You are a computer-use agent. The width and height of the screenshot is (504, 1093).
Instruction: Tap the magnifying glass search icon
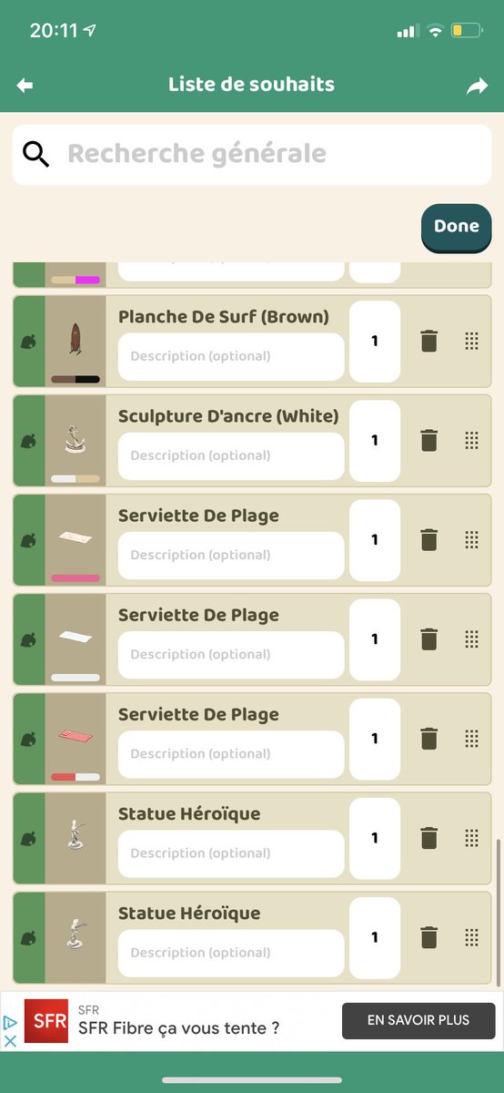pos(35,154)
